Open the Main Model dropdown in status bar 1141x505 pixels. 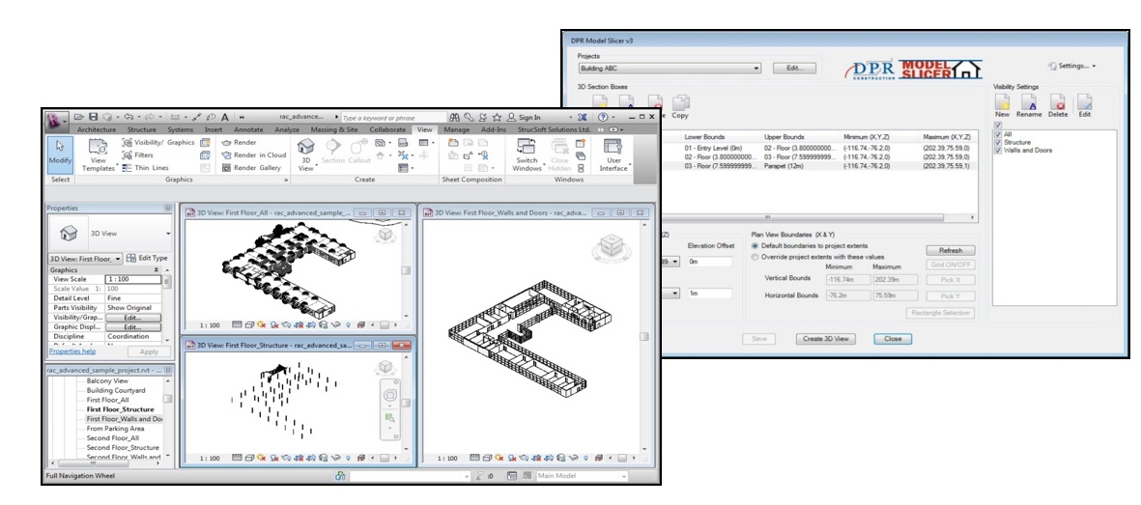582,476
